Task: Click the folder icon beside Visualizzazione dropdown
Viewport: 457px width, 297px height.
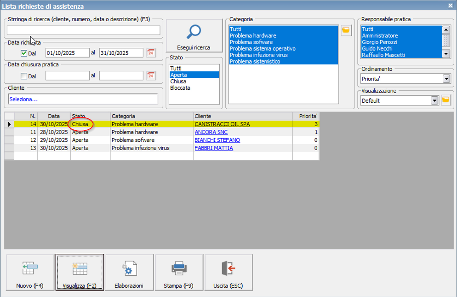Action: pyautogui.click(x=446, y=100)
